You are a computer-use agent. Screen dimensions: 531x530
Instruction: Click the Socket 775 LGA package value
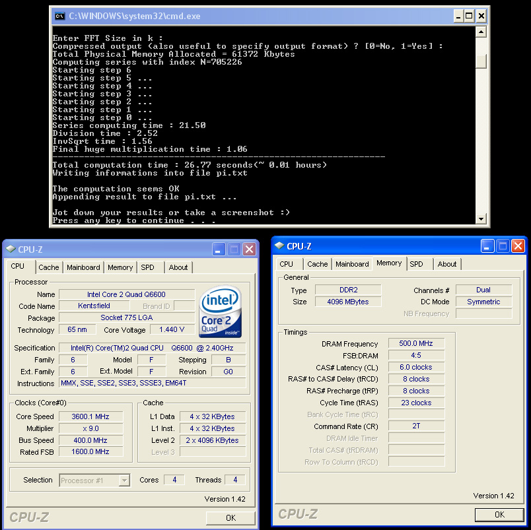point(127,317)
